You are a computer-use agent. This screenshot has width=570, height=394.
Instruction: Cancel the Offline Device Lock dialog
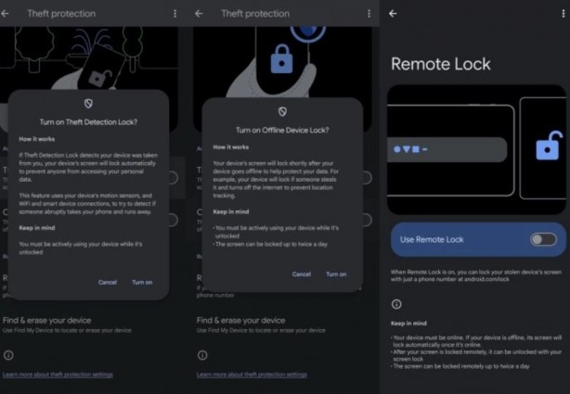point(302,274)
